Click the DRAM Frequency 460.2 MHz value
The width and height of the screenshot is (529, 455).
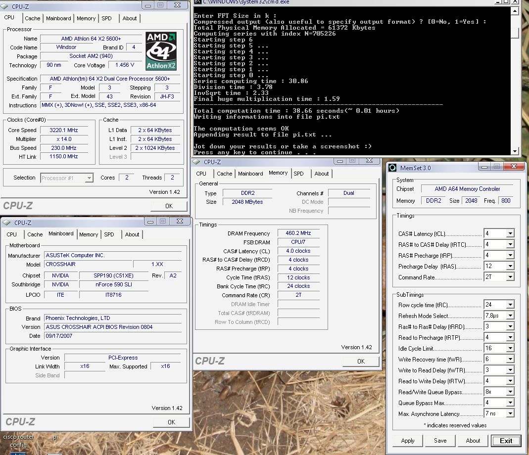[298, 233]
